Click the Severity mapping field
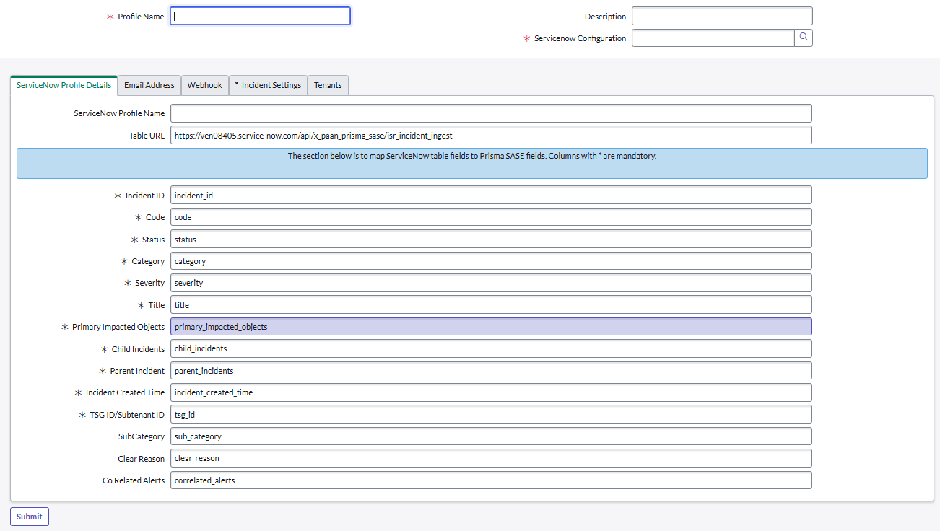Screen dimensions: 940x531 [491, 283]
